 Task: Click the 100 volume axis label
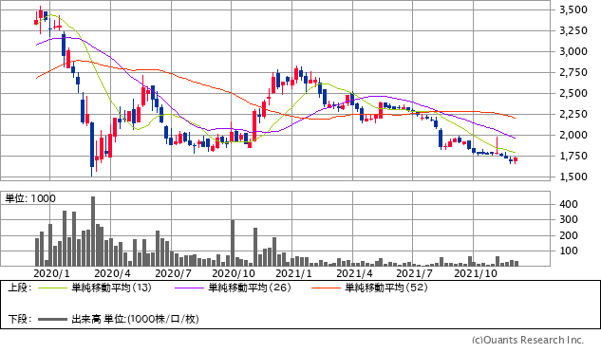tap(569, 251)
